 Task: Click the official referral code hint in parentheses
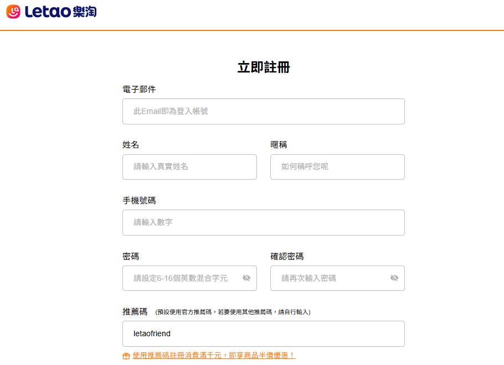click(233, 312)
